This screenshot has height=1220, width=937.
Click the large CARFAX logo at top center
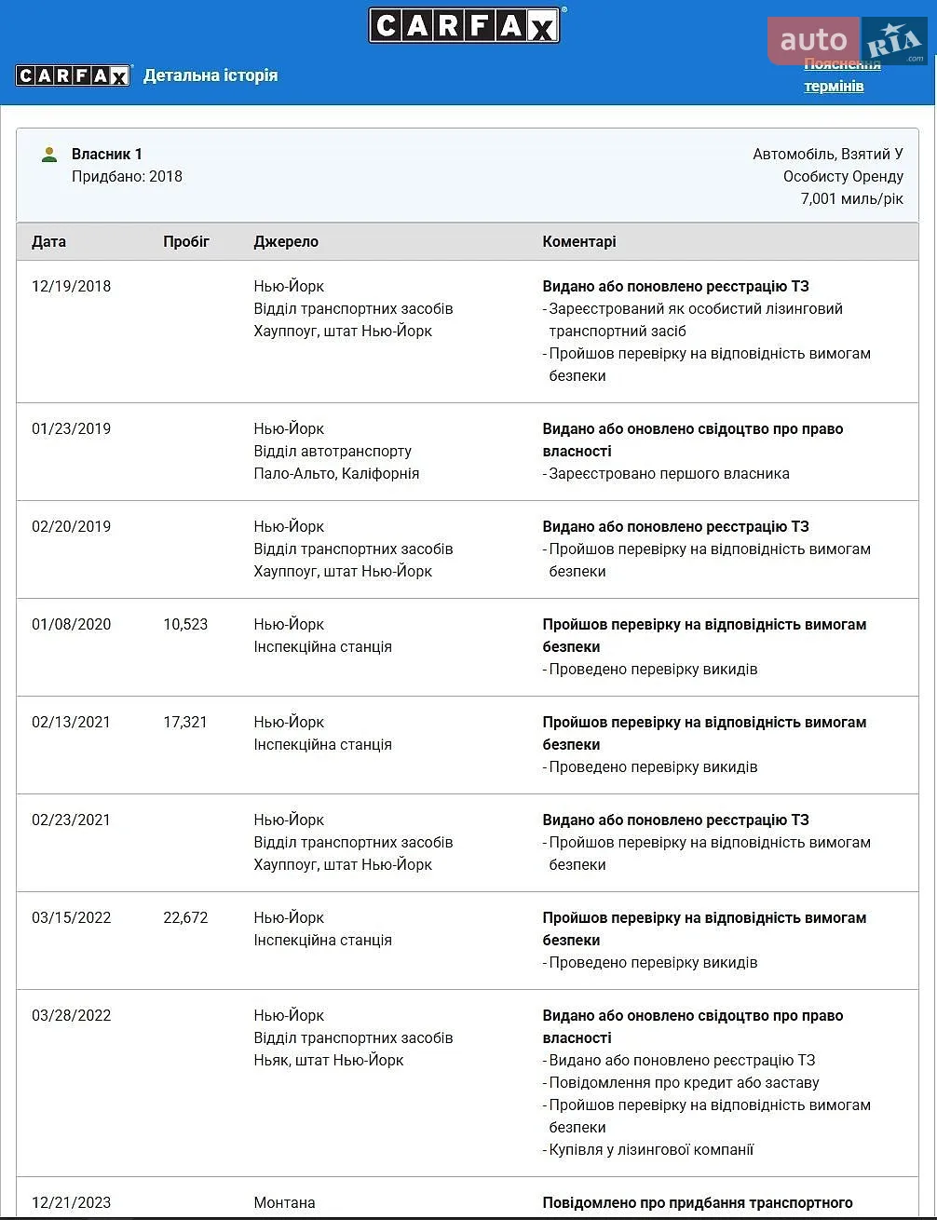(x=466, y=24)
